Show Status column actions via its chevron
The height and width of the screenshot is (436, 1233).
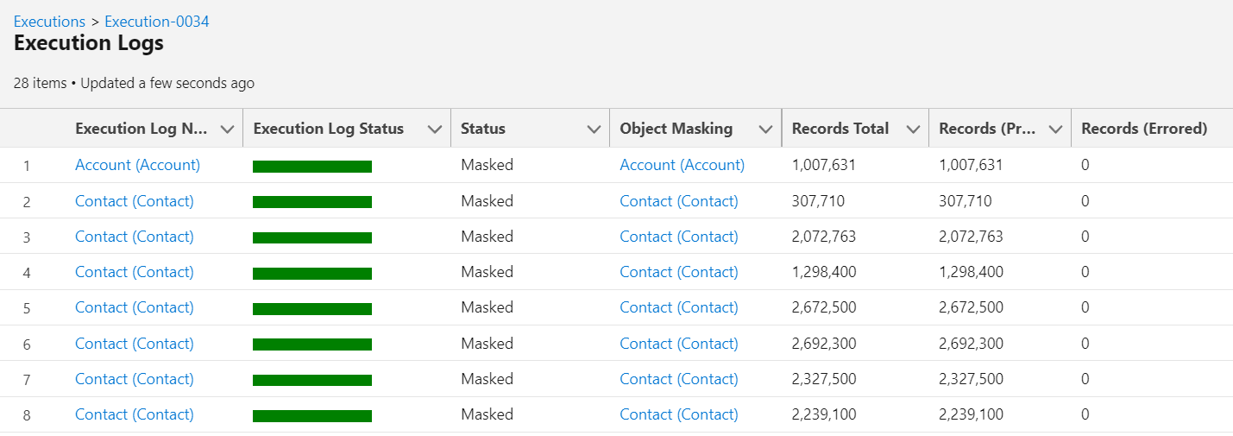pyautogui.click(x=594, y=130)
